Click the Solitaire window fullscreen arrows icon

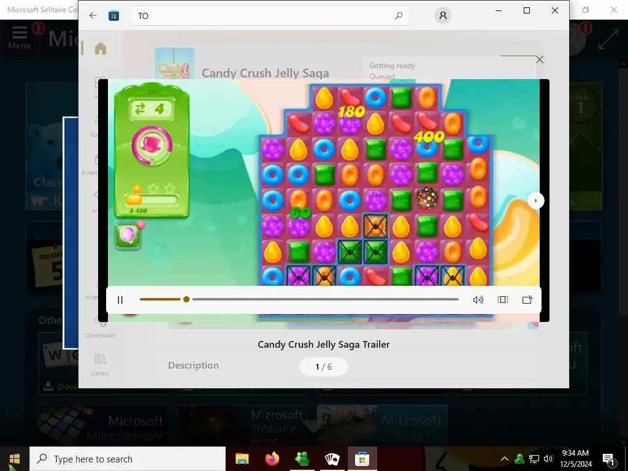coord(608,40)
